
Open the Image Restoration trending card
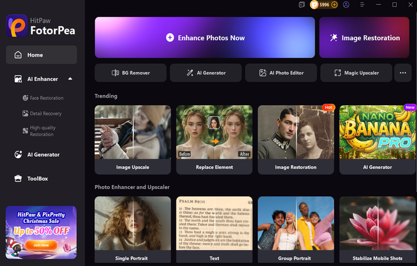[x=296, y=140]
